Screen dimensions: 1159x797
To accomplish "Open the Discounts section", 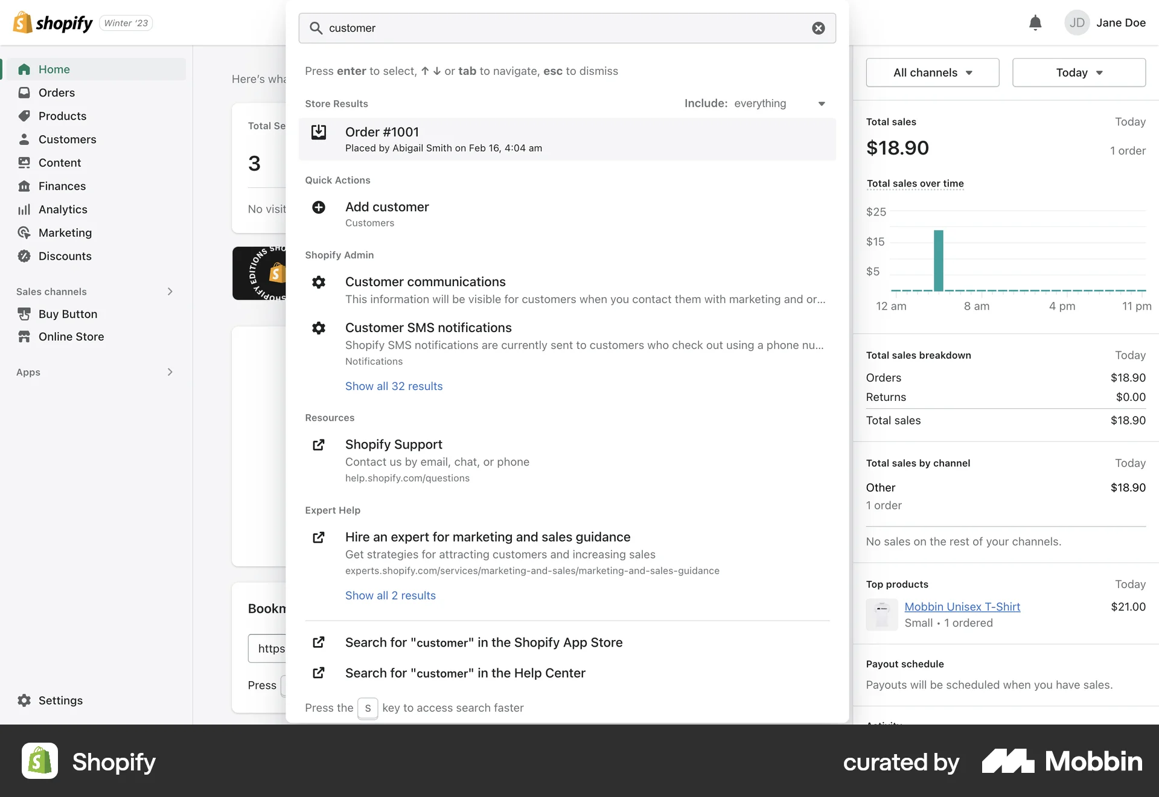I will (65, 256).
